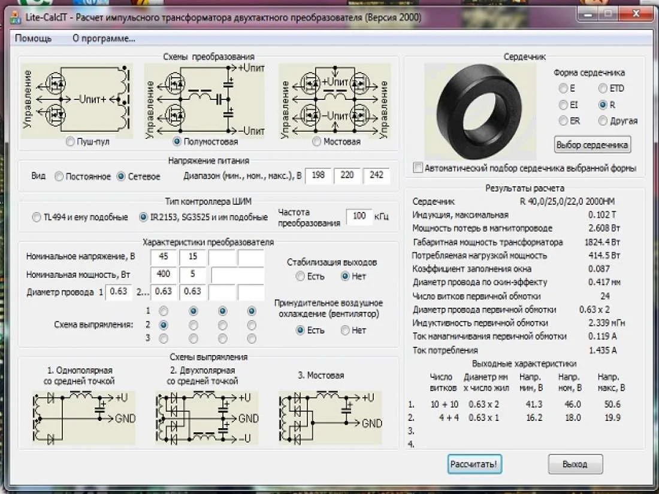
Task: Click the bridge rectifier circuit diagram
Action: (331, 417)
